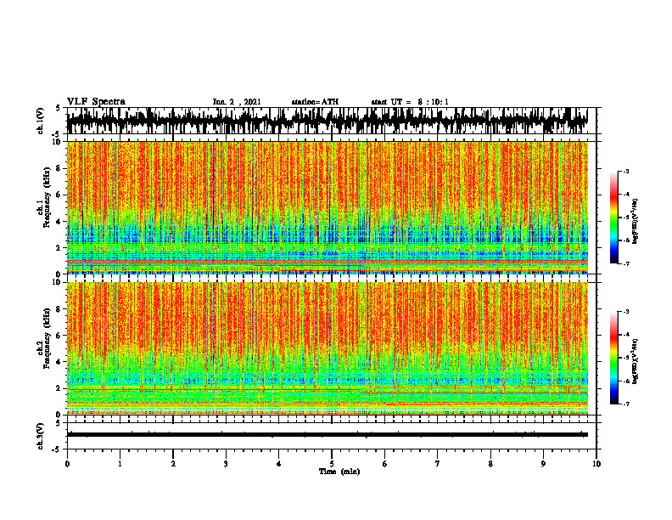Click the time axis tick label 9
The width and height of the screenshot is (672, 520).
pos(543,464)
